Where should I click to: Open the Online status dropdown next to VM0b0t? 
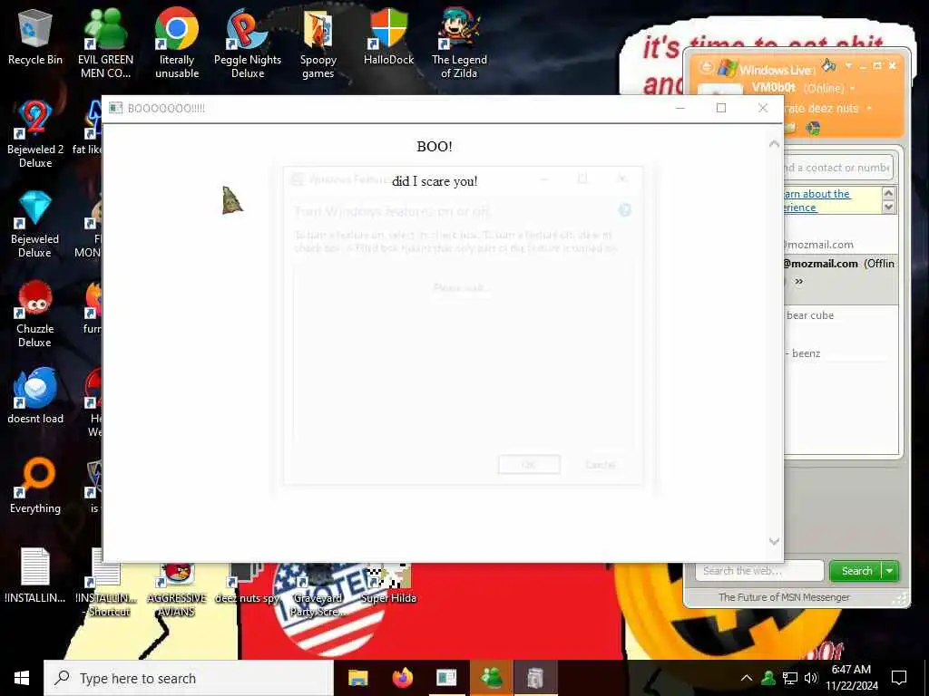point(853,88)
